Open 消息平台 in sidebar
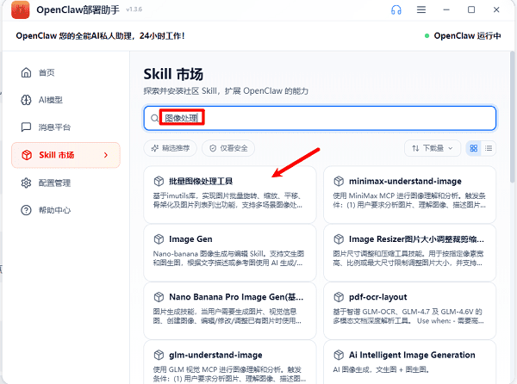 [x=65, y=127]
